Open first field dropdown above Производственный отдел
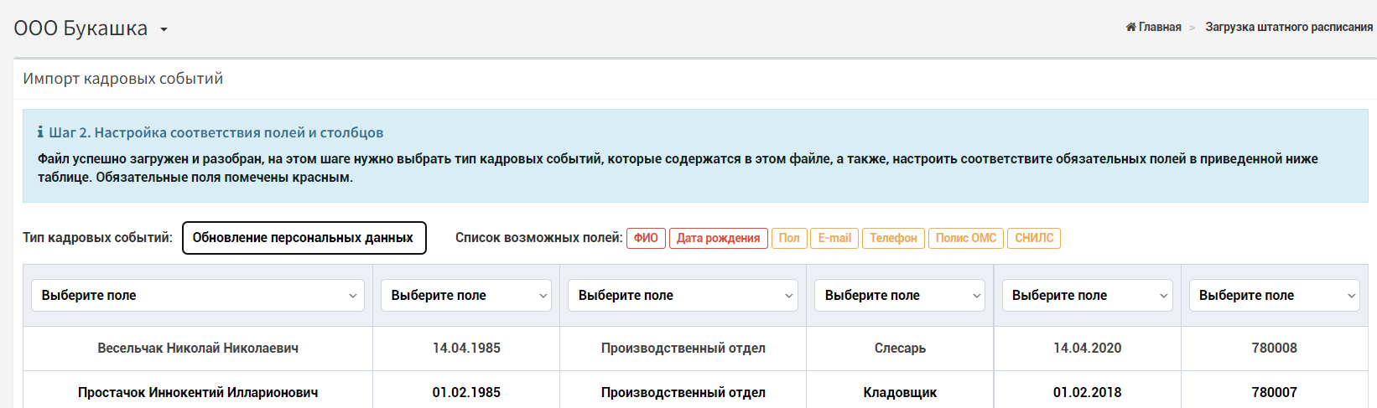This screenshot has width=1377, height=408. coord(683,296)
